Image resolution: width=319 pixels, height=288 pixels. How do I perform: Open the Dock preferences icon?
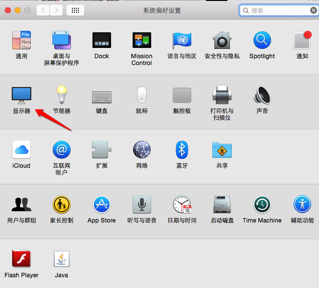[x=102, y=41]
